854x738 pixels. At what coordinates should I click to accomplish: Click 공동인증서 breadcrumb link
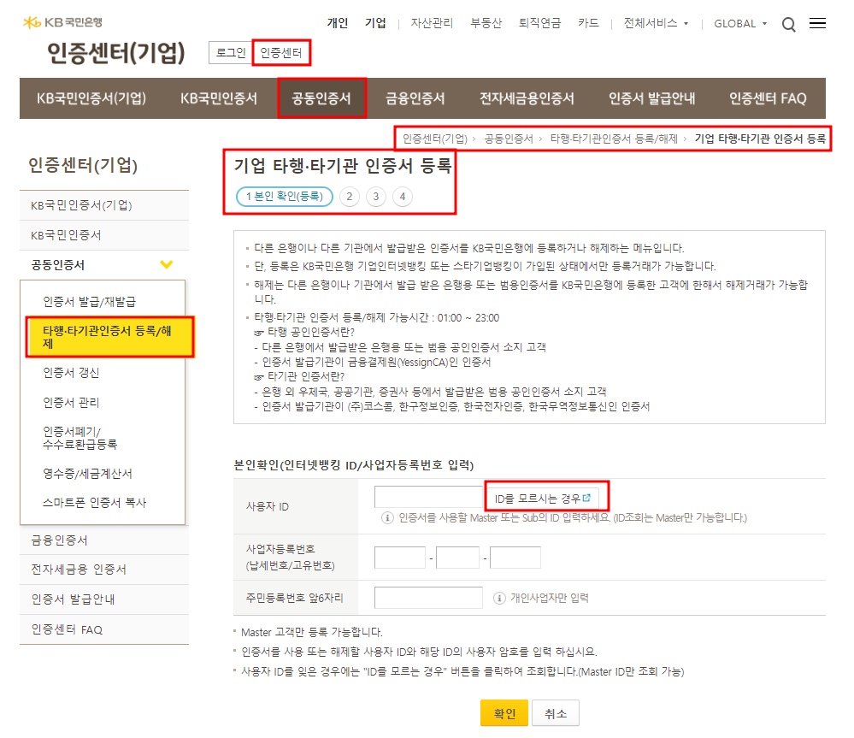click(508, 139)
